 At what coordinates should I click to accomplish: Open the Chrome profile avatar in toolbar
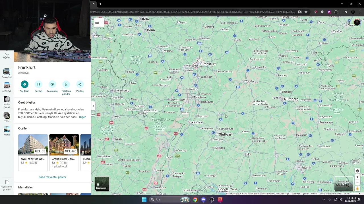tap(353, 12)
